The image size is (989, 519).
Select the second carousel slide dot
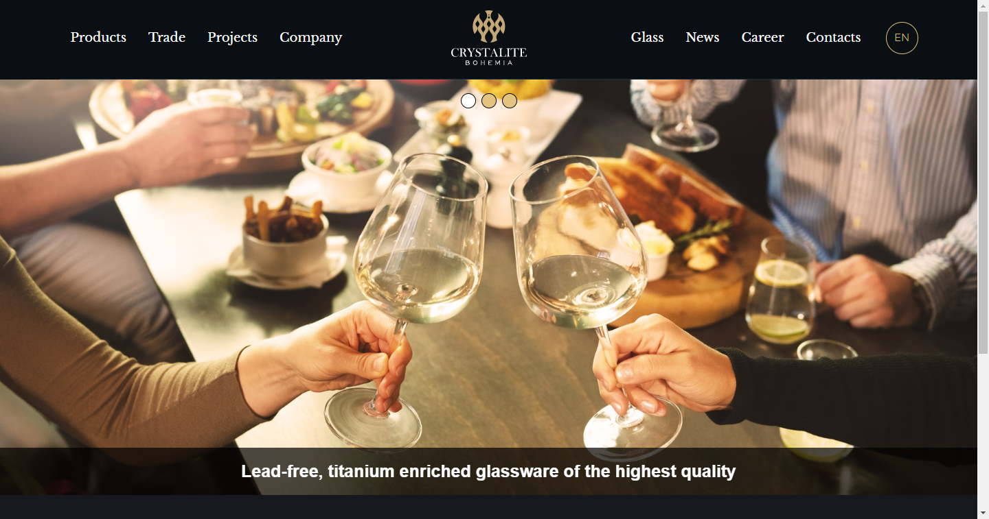(489, 101)
